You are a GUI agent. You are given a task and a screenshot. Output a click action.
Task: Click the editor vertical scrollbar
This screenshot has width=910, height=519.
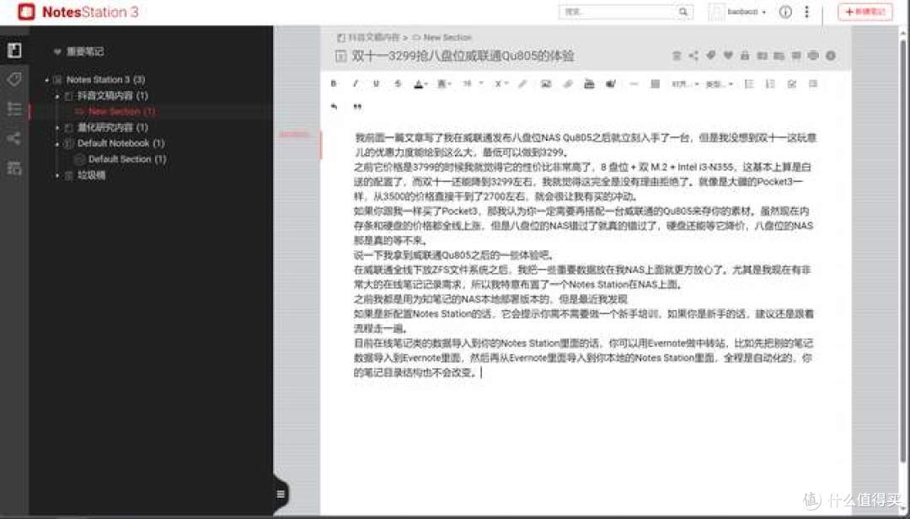pos(902,249)
